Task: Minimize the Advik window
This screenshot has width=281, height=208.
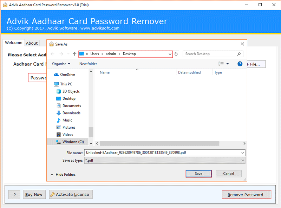Action: [x=247, y=5]
